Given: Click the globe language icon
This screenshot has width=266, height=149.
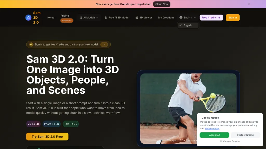Looking at the screenshot, I should [181, 18].
